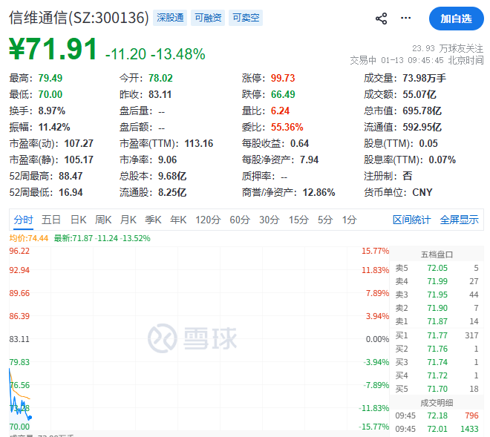Click the 量比 value 6.24
Image resolution: width=490 pixels, height=437 pixels.
coord(281,111)
